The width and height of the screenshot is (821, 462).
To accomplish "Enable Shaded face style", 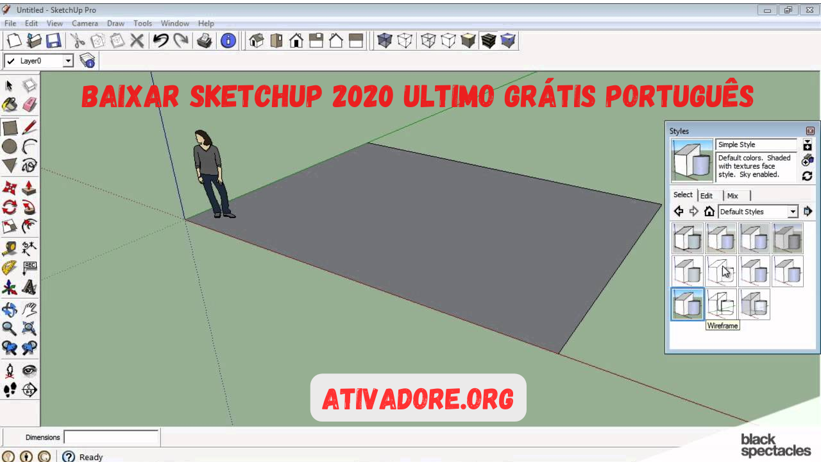I will (x=469, y=41).
